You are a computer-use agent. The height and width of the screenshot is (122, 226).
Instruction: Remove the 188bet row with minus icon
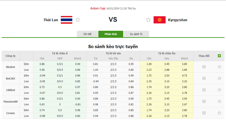click(219, 90)
